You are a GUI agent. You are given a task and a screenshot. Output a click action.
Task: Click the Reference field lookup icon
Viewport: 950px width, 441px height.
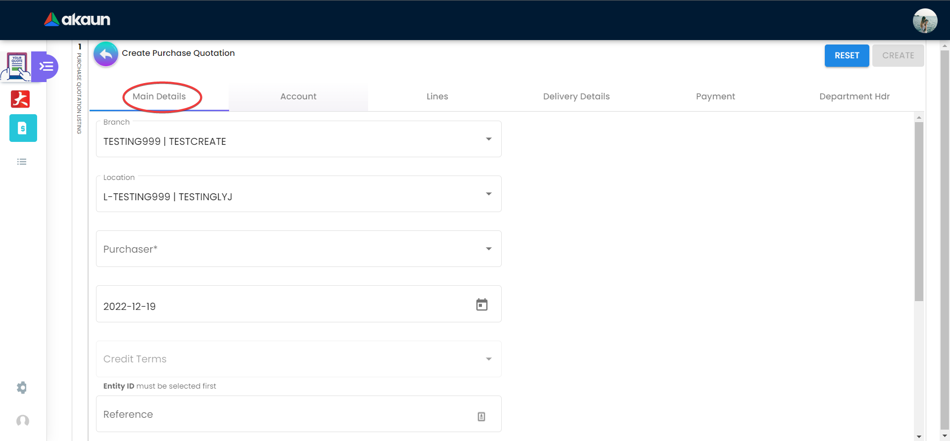point(481,416)
